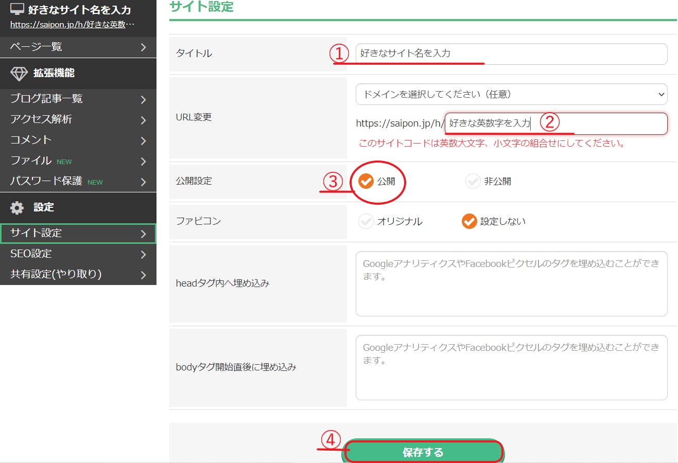Image resolution: width=678 pixels, height=463 pixels.
Task: Click the arrow icon beside パスワード保護
Action: [x=144, y=182]
